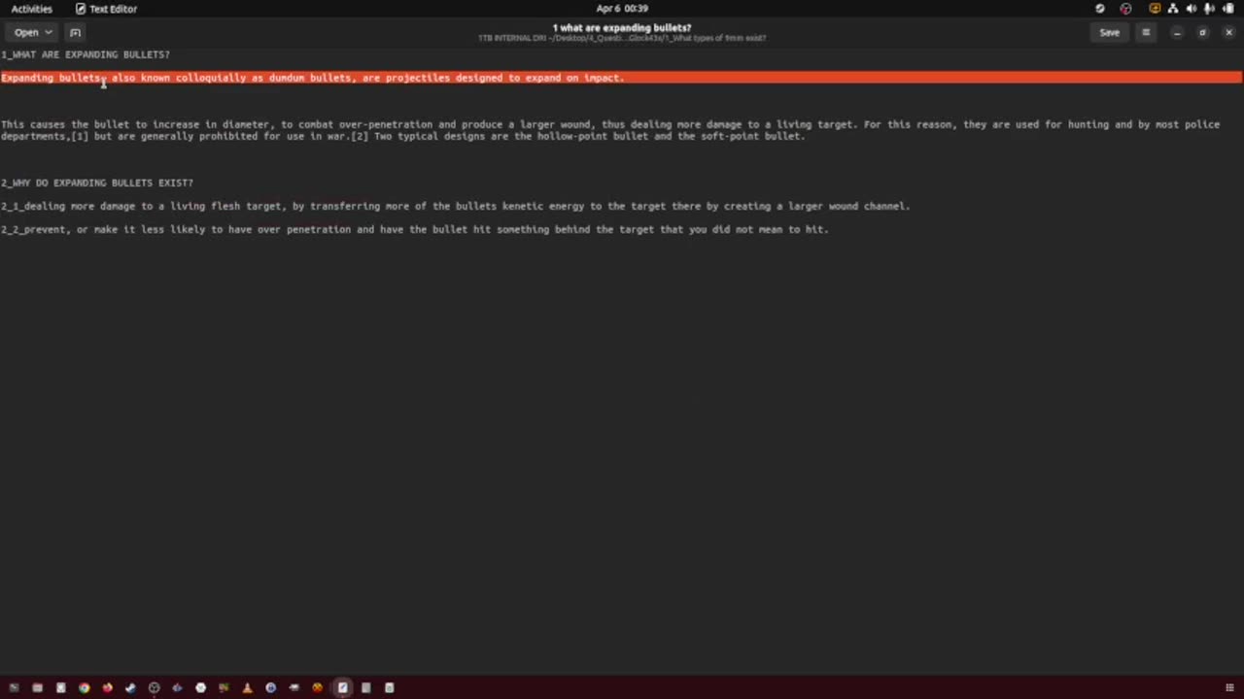
Task: Open the Activities overview
Action: click(x=32, y=9)
